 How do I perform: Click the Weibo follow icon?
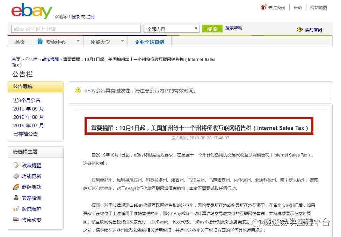[x=263, y=7]
